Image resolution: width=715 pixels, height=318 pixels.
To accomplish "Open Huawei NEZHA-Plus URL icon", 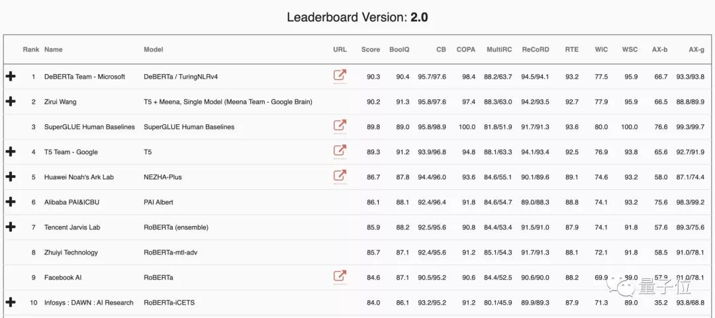I will [x=340, y=176].
